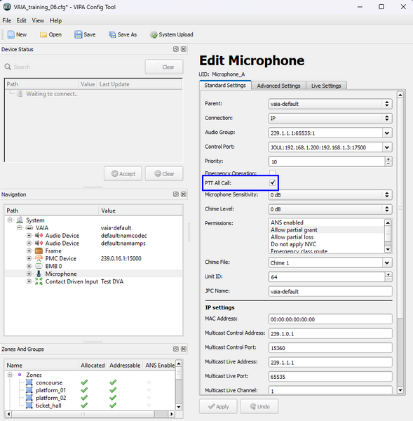The height and width of the screenshot is (421, 413).
Task: Open the View menu
Action: coord(38,20)
